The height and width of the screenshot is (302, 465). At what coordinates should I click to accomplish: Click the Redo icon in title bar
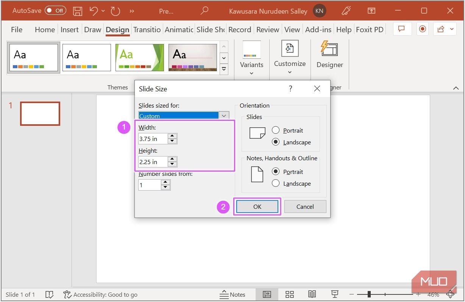115,11
